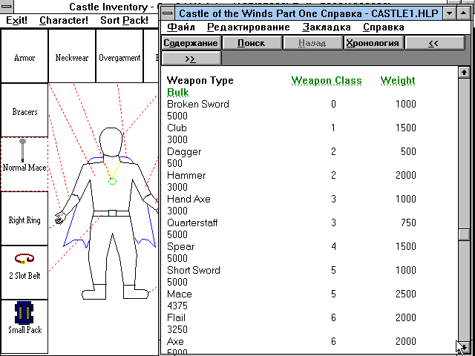Click the Содержание button
The width and height of the screenshot is (475, 356).
click(191, 43)
